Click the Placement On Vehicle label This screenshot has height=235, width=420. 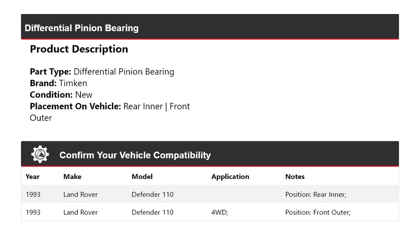point(75,106)
